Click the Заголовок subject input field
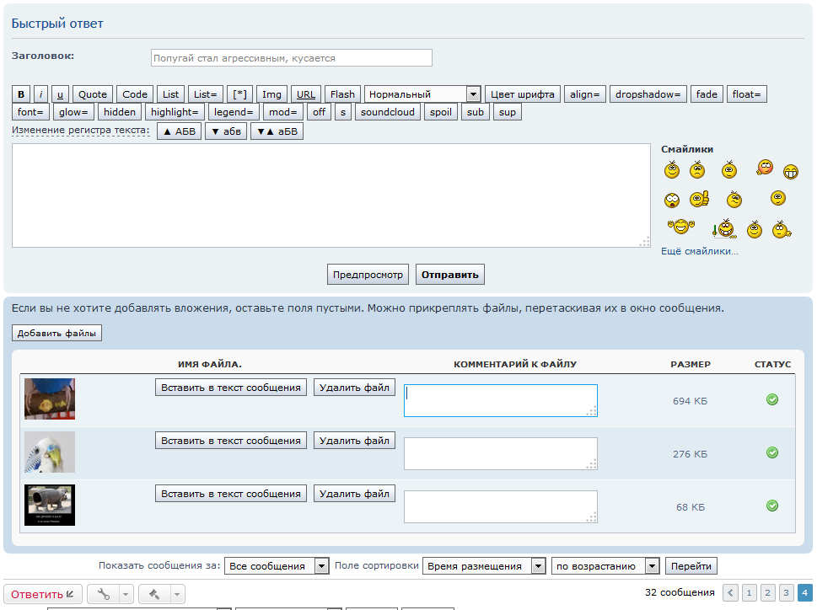817x610 pixels. pyautogui.click(x=291, y=58)
